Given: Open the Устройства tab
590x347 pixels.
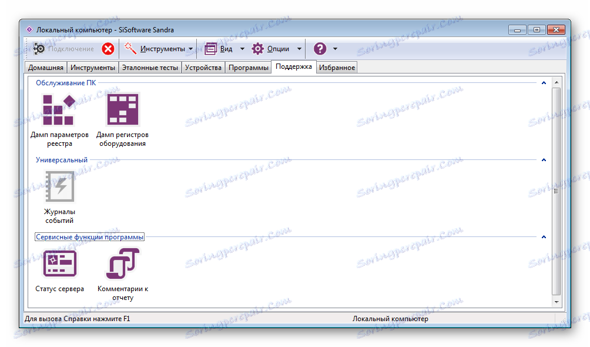Looking at the screenshot, I should coord(203,66).
